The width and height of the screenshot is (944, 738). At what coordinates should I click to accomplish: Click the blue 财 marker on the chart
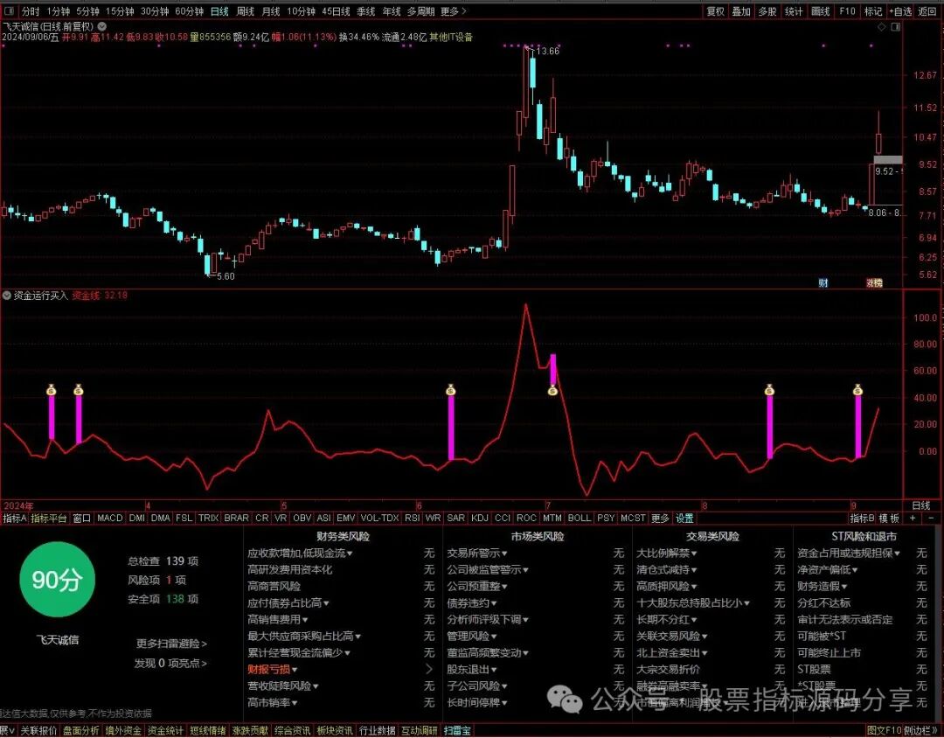(823, 282)
